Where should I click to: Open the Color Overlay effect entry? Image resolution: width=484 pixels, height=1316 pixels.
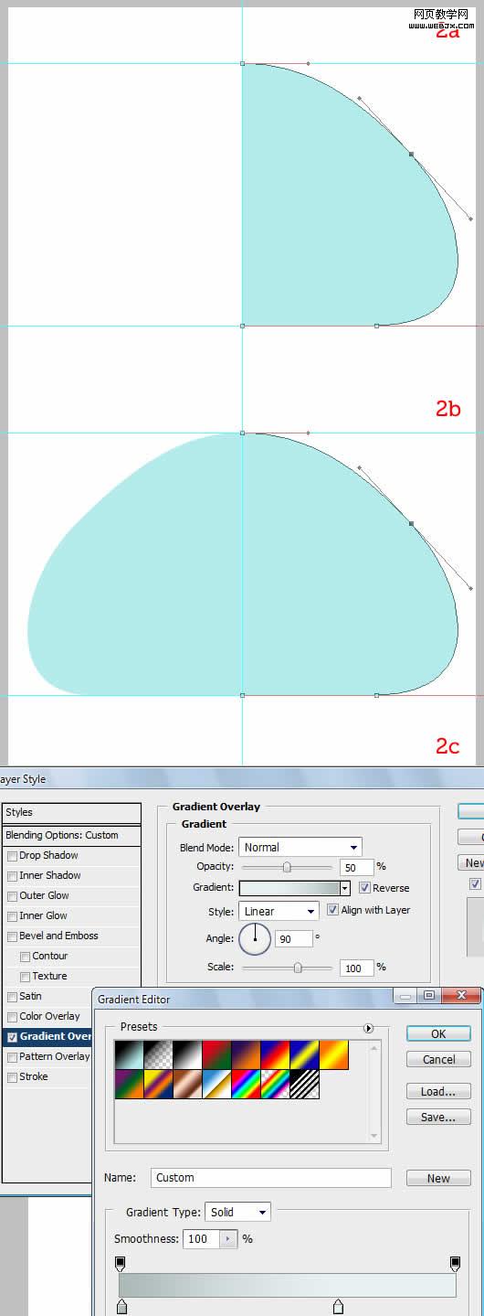tap(49, 1017)
